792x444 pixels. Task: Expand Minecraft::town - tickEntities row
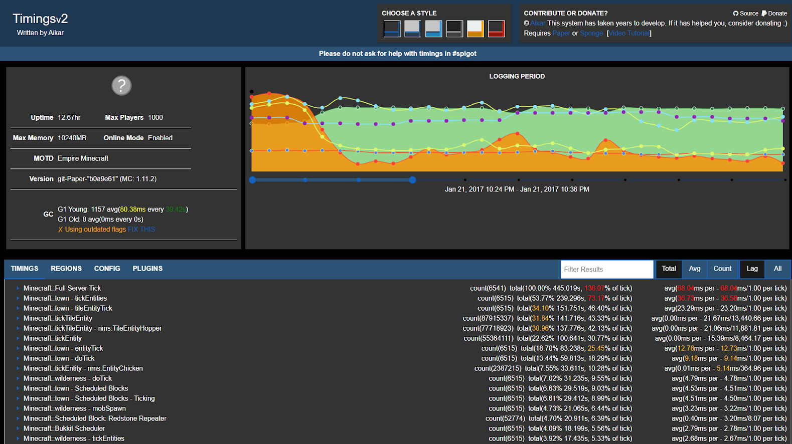18,298
